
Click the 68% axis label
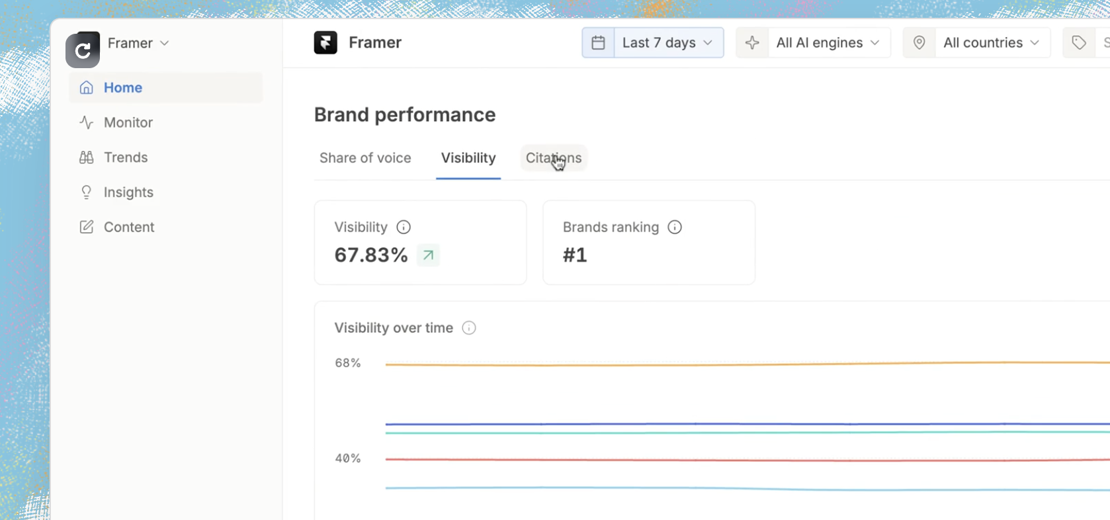click(348, 363)
